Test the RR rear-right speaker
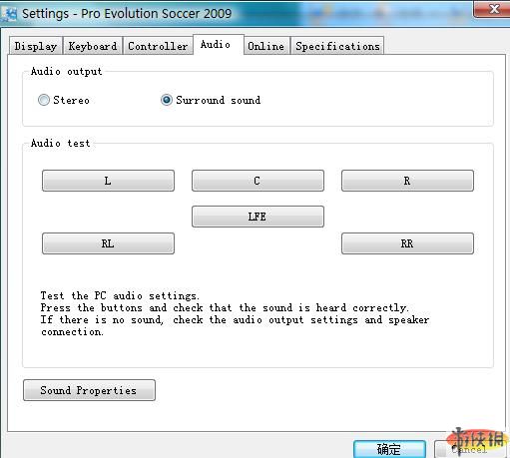This screenshot has height=458, width=510. pyautogui.click(x=407, y=243)
